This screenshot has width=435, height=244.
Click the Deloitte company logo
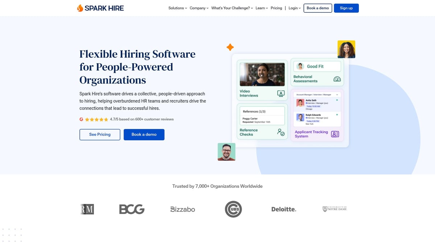(284, 209)
